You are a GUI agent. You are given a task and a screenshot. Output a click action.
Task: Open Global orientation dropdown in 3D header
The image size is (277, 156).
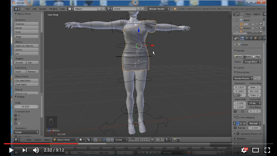[x=121, y=140]
